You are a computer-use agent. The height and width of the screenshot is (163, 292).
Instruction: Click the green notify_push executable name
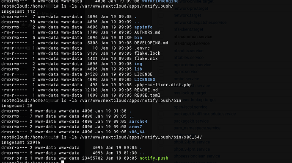[154, 158]
